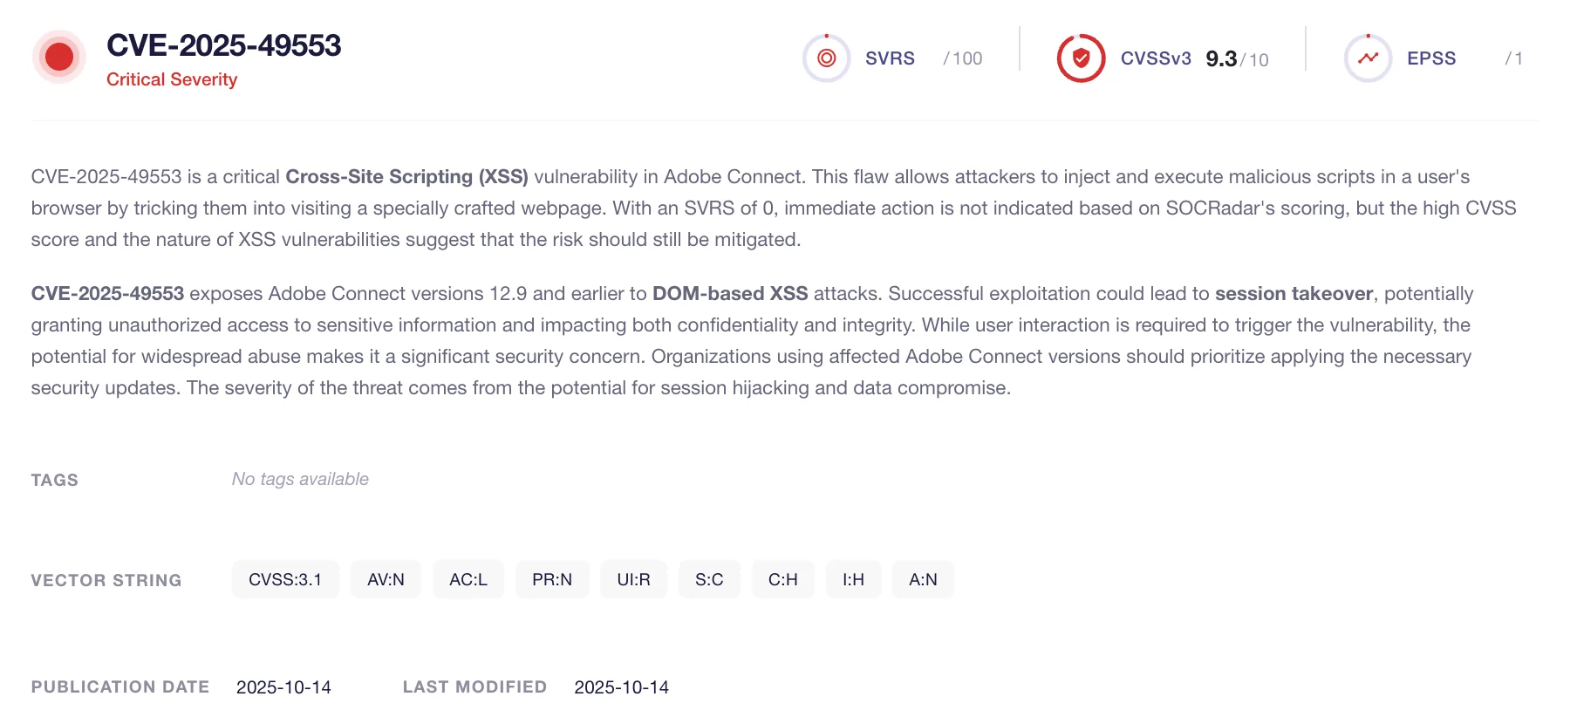Click the CVSS:3.1 vector chip
The width and height of the screenshot is (1570, 724).
tap(285, 579)
